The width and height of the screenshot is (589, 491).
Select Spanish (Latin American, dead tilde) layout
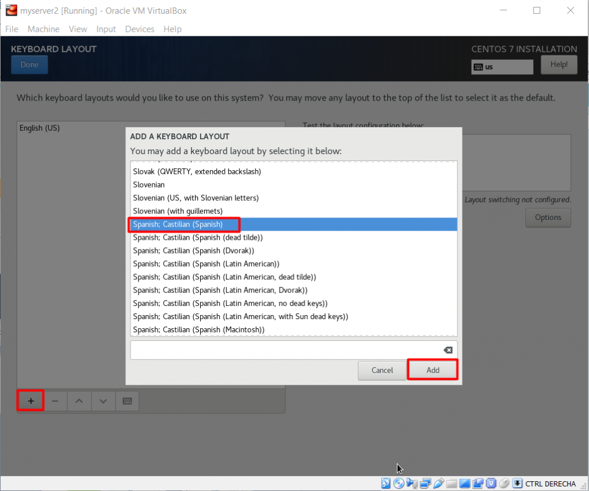(x=294, y=277)
